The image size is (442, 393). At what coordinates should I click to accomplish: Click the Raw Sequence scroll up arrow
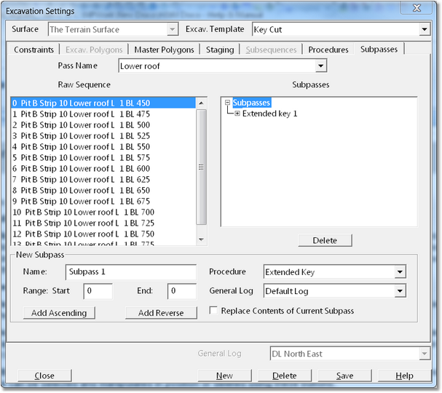click(201, 103)
